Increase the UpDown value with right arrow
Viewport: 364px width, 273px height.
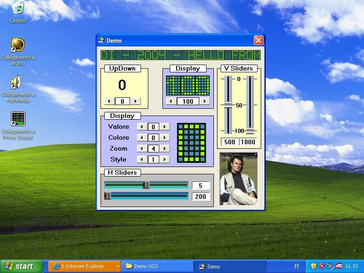136,101
